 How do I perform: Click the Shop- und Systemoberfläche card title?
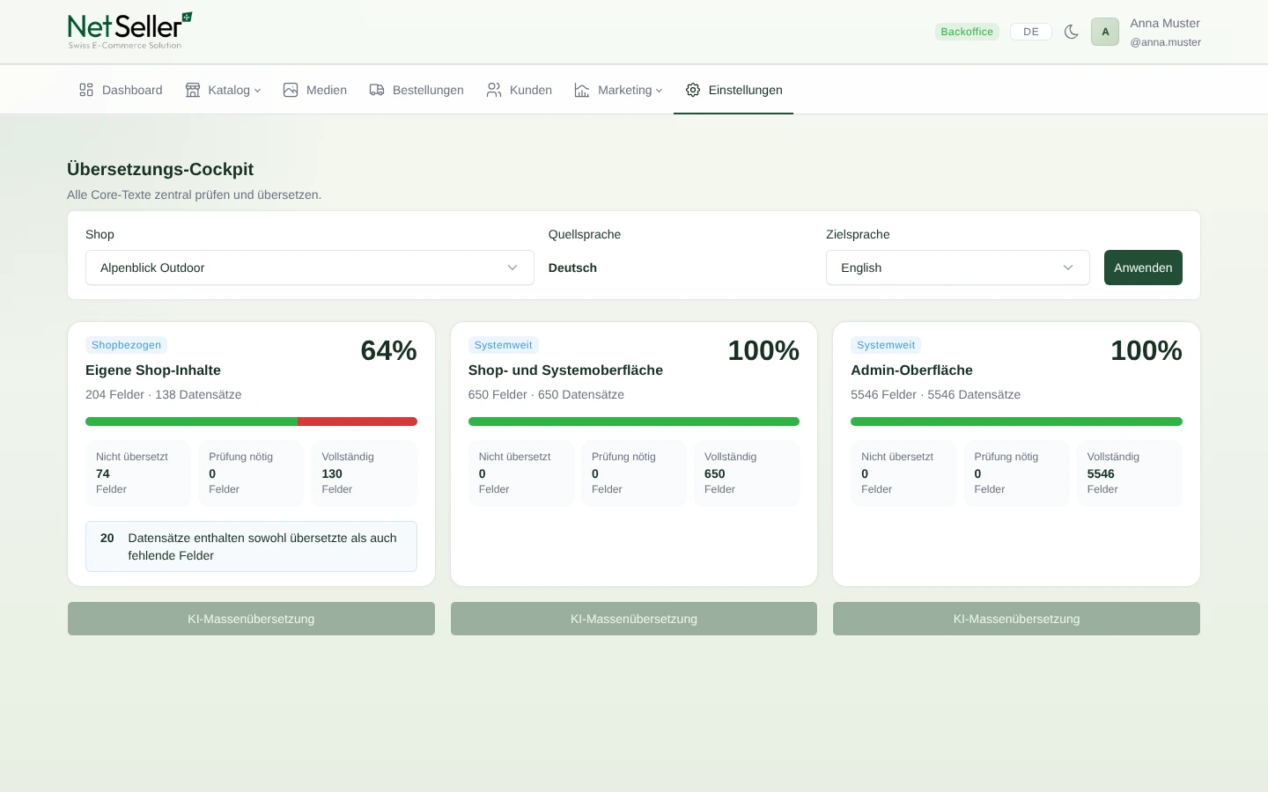click(565, 370)
